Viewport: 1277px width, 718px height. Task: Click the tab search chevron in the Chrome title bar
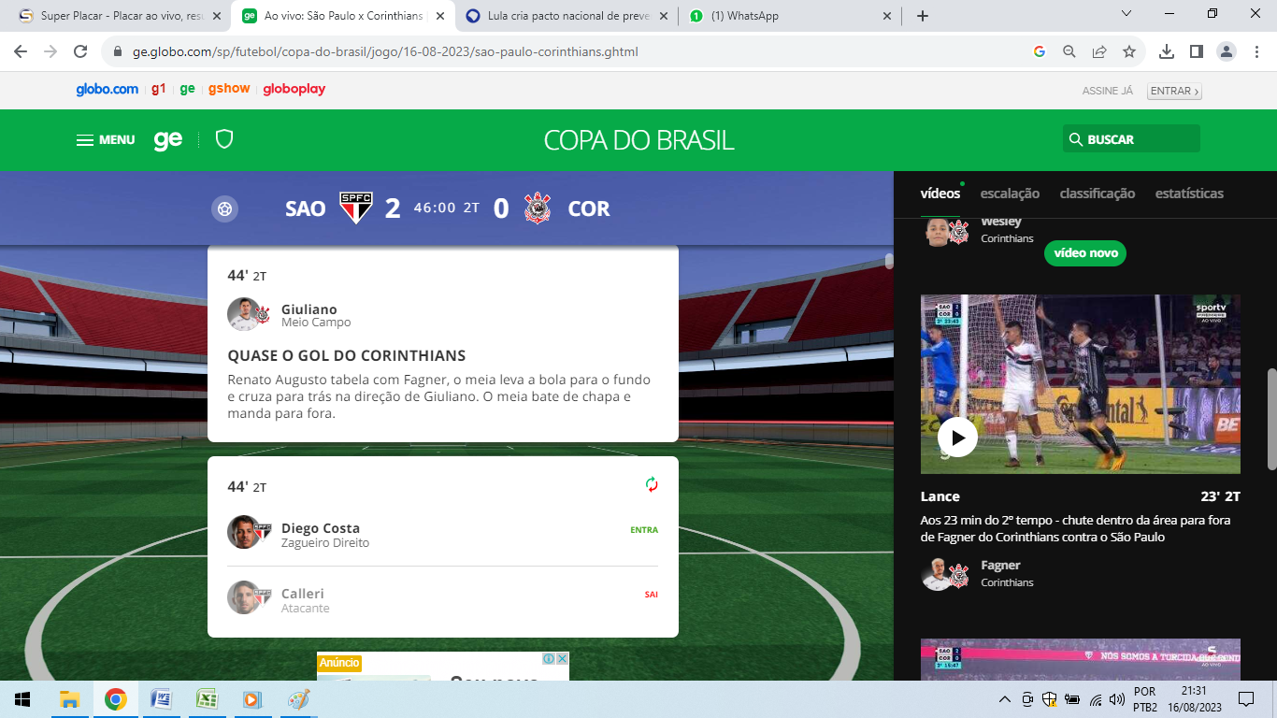point(1126,14)
